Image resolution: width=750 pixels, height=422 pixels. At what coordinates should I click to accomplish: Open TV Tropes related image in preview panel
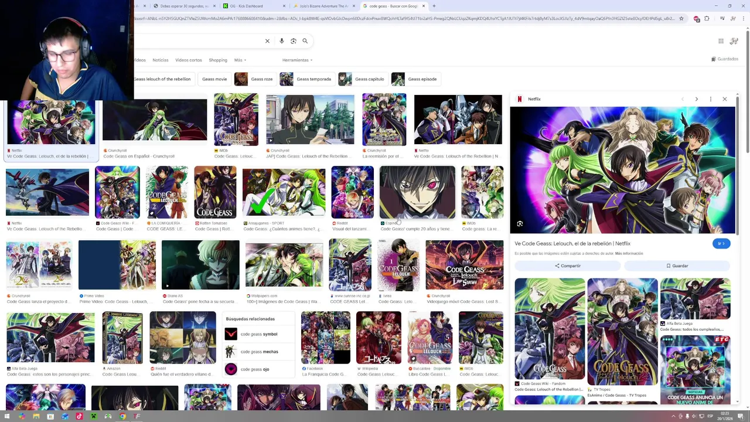(x=622, y=332)
